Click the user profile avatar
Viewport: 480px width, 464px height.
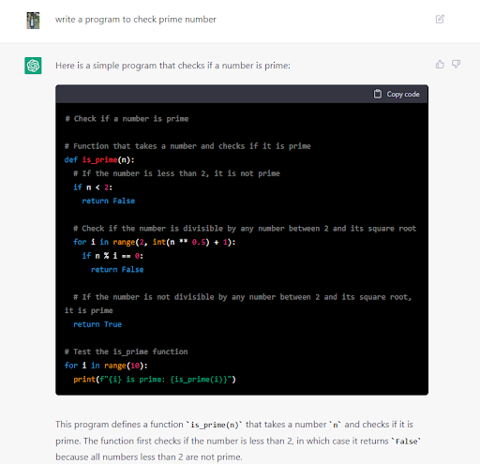(x=33, y=21)
